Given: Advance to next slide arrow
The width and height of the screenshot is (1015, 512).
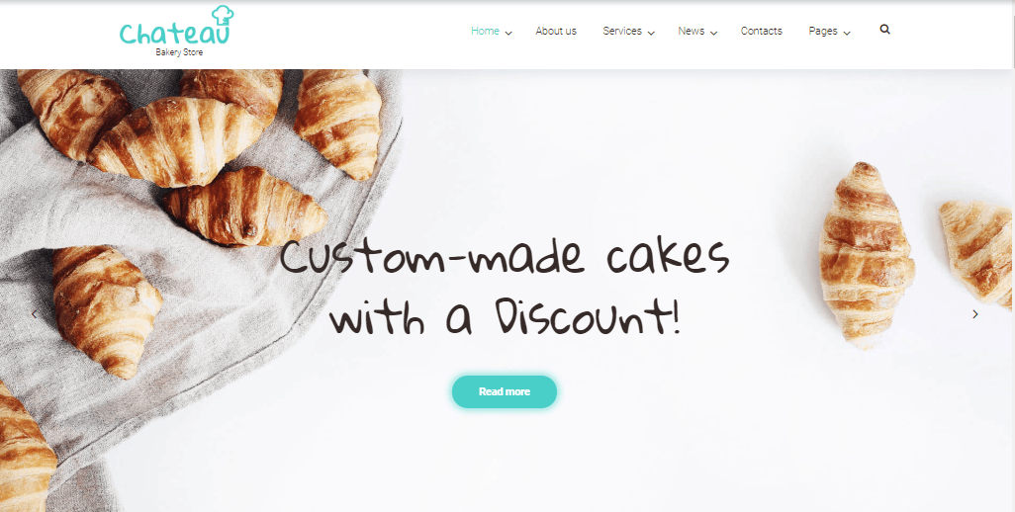Looking at the screenshot, I should (x=975, y=314).
